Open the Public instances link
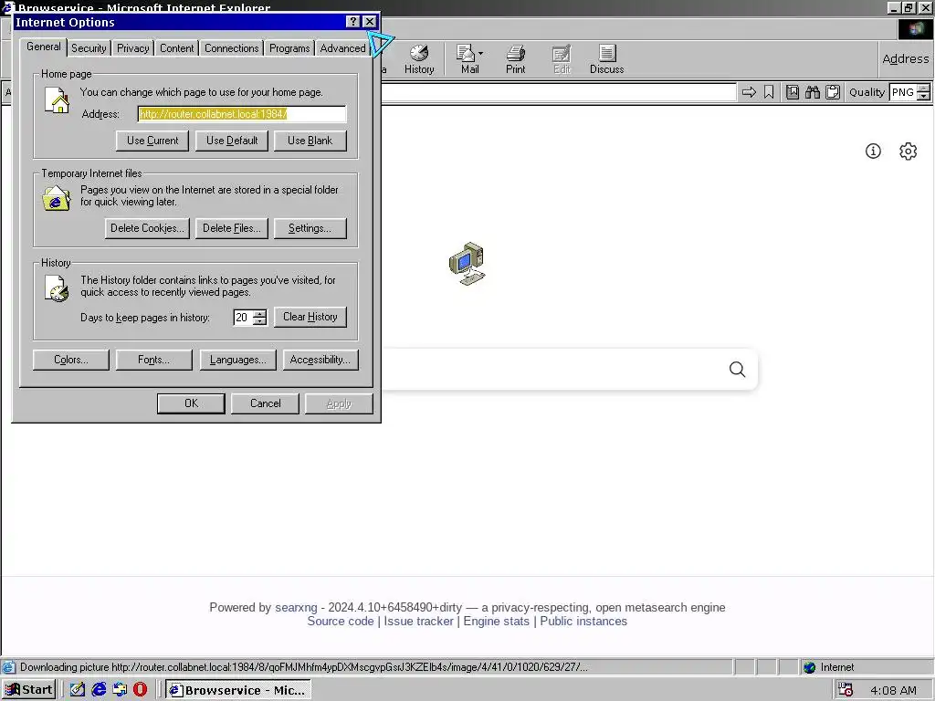The height and width of the screenshot is (701, 935). pos(583,621)
